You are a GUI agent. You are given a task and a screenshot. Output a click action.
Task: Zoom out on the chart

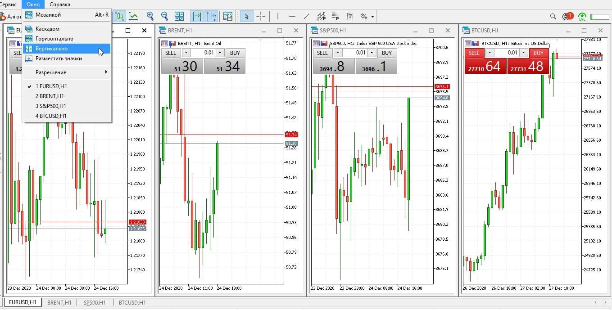(x=165, y=17)
